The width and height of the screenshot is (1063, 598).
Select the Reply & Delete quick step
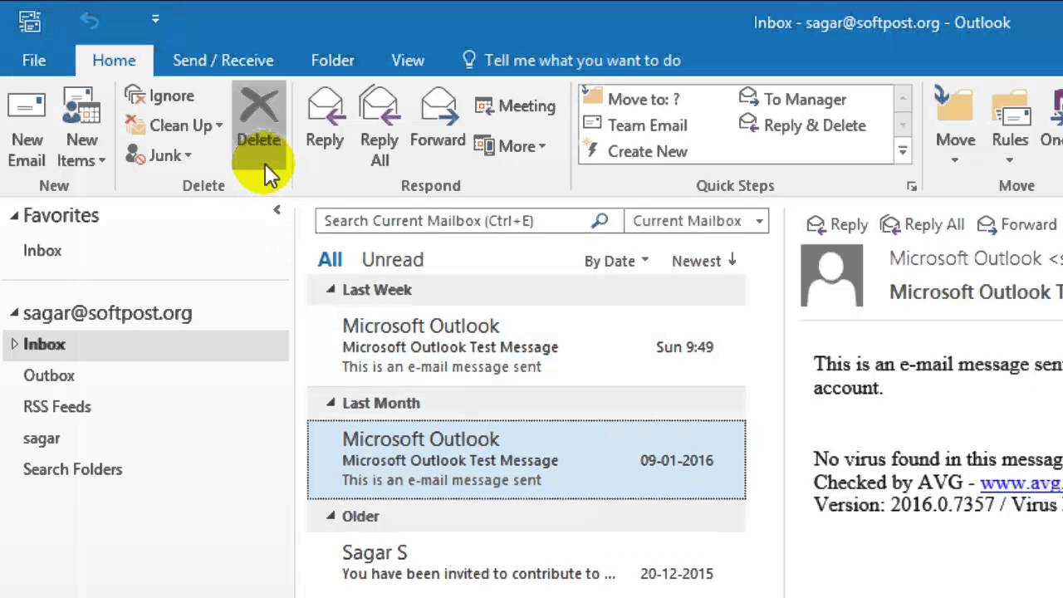[x=802, y=125]
